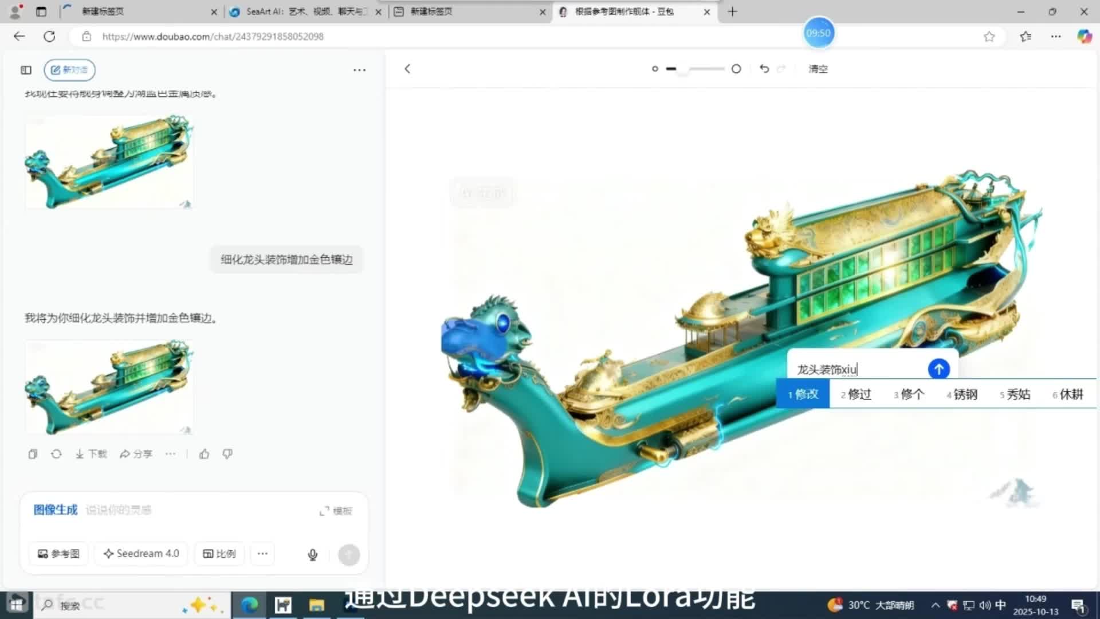This screenshot has height=619, width=1100.
Task: Click the blue send arrow button
Action: click(938, 369)
